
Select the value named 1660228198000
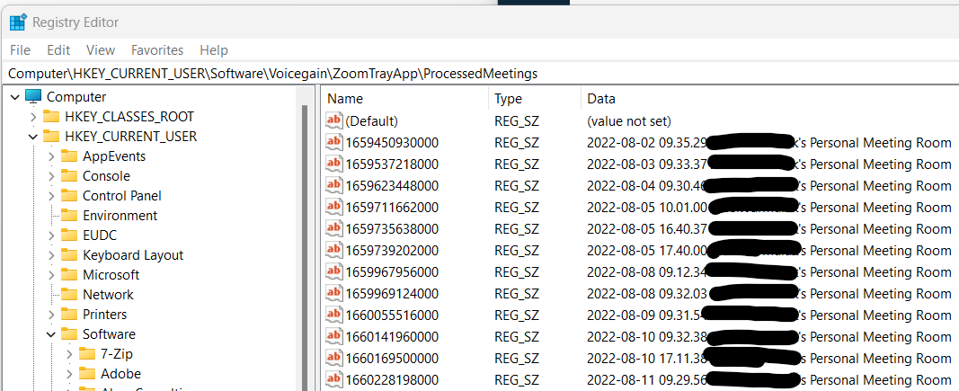coord(392,379)
